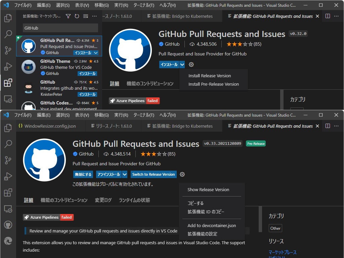Open ターミナル(T) menu in bottom window
The height and width of the screenshot is (258, 344).
(144, 115)
